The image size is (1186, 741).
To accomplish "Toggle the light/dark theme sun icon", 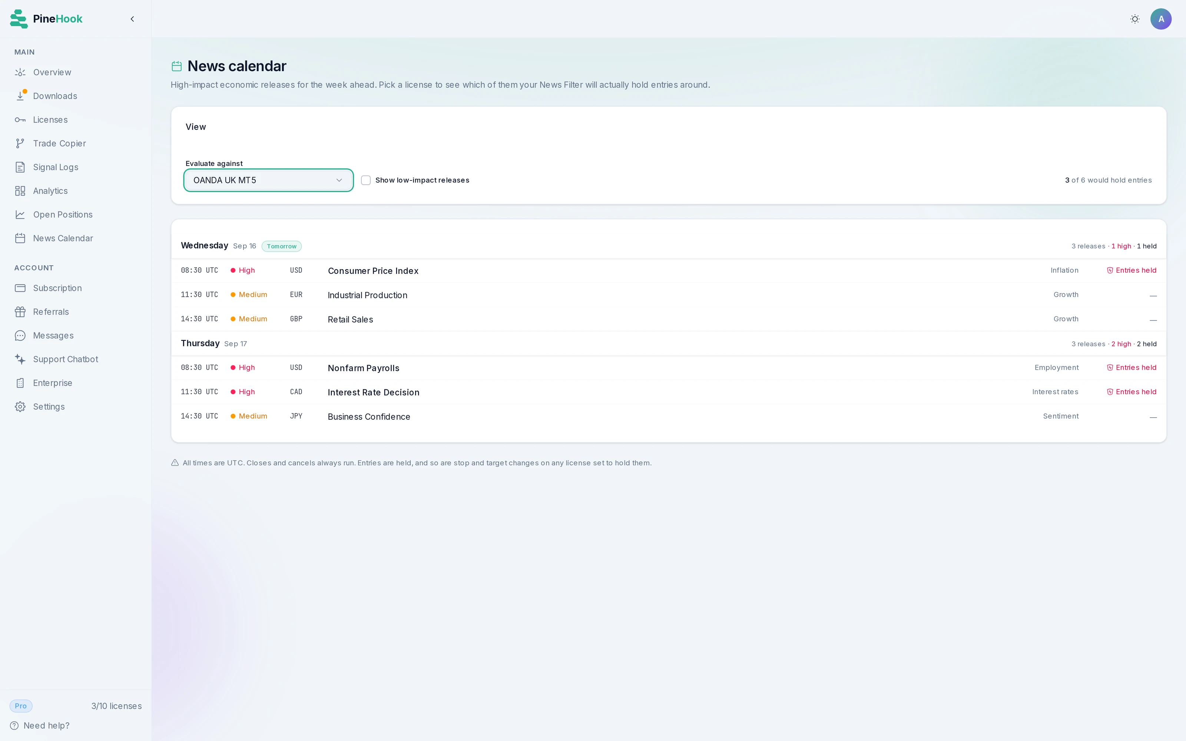I will (1134, 19).
